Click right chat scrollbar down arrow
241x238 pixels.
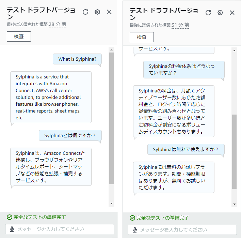tap(234, 204)
